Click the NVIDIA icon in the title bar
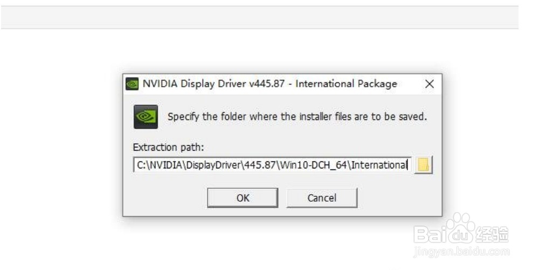The height and width of the screenshot is (270, 539). [x=132, y=84]
